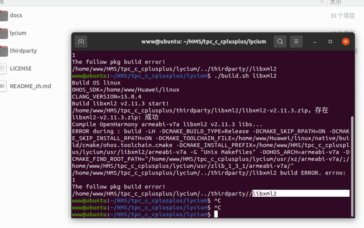Click the terminal search icon
This screenshot has width=364, height=228.
click(x=280, y=42)
